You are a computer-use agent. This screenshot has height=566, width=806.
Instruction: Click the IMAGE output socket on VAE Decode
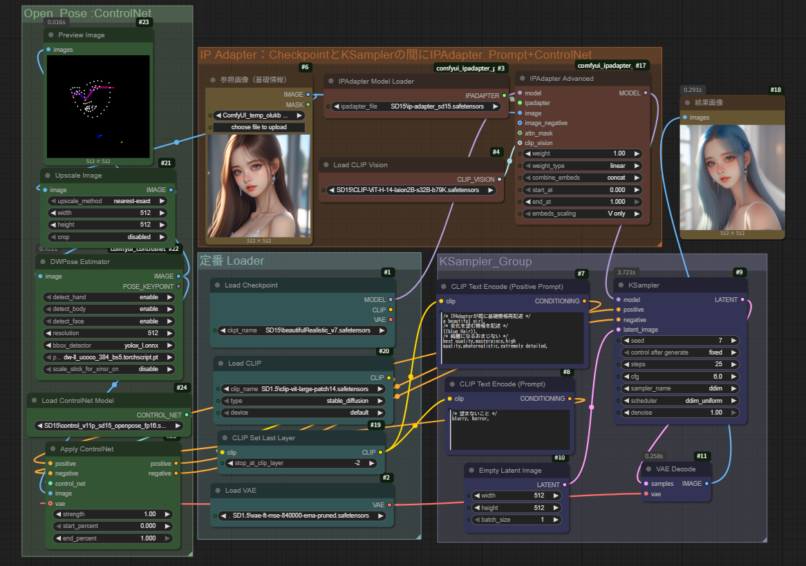pos(707,484)
